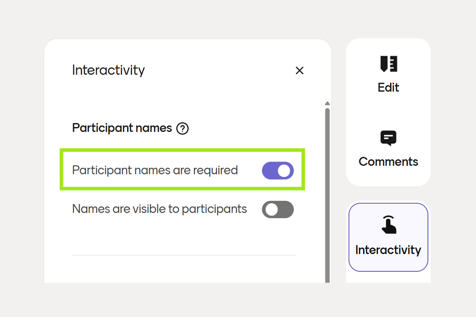Click the divider line below the name settings

[184, 255]
